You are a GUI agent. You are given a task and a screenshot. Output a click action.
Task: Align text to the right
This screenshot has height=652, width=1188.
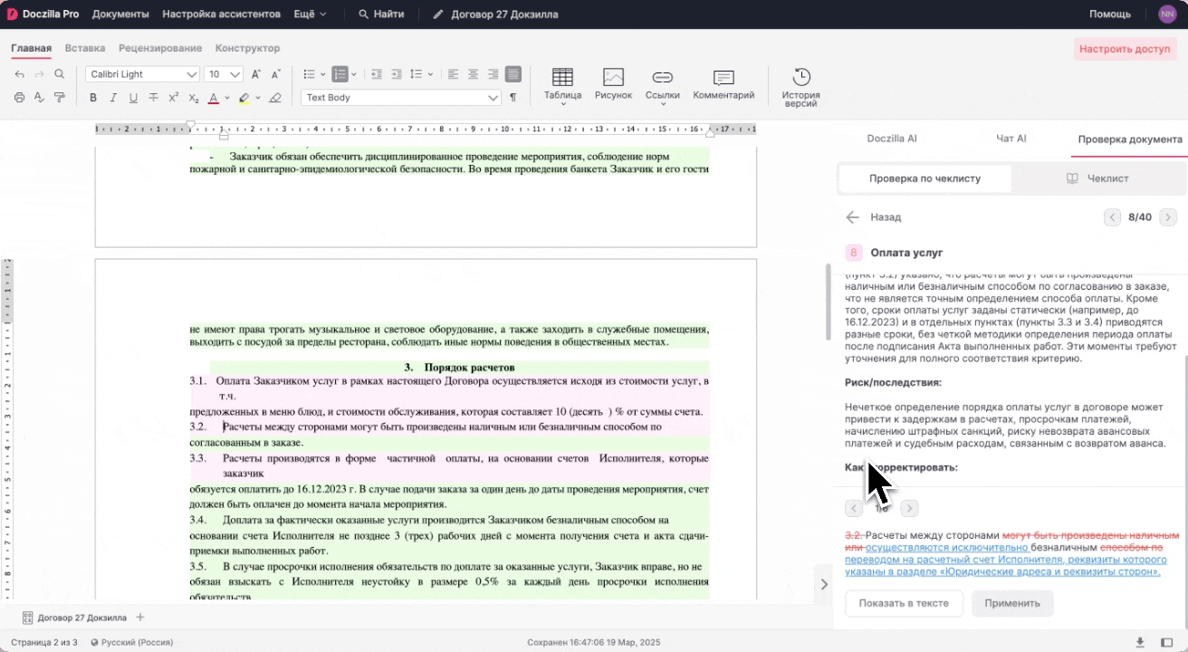tap(493, 74)
